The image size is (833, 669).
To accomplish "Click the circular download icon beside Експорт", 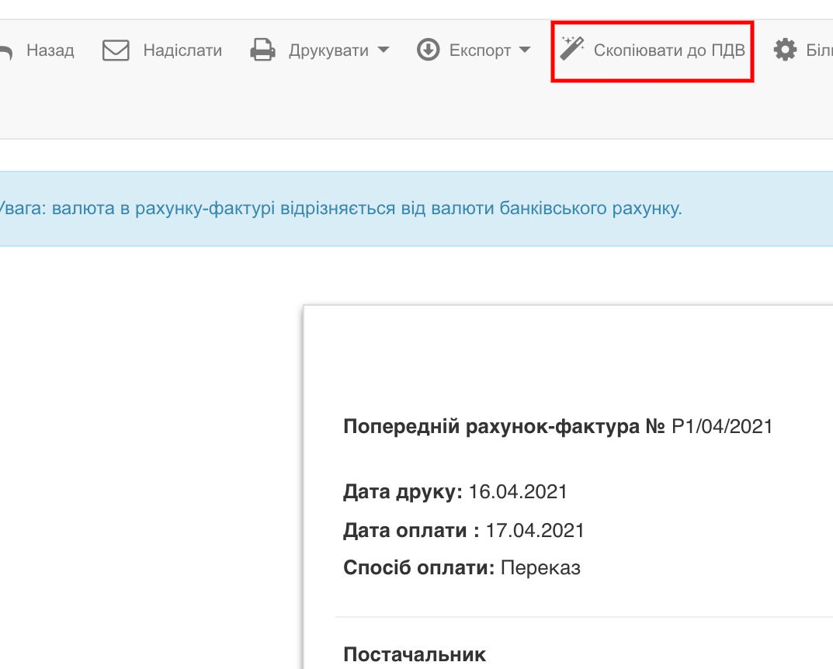I will pos(428,49).
